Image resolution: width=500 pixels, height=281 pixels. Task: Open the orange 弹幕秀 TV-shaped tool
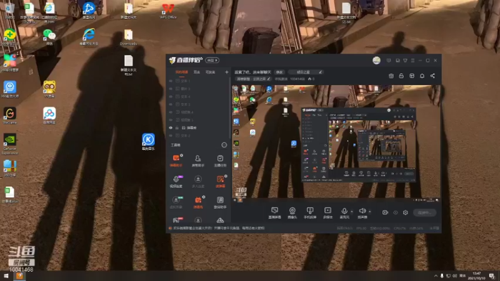coord(197,202)
